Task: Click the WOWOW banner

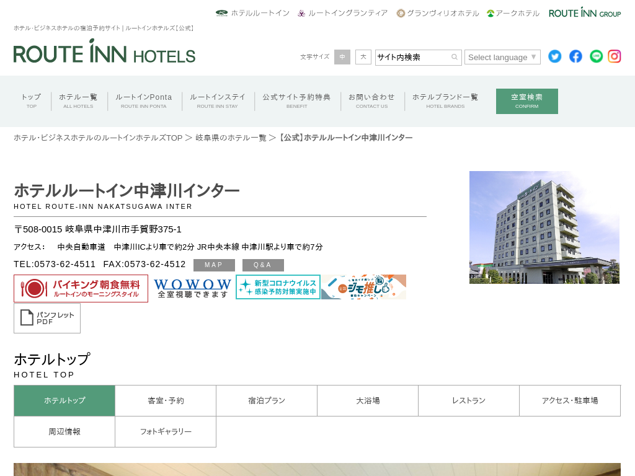Action: pyautogui.click(x=192, y=288)
